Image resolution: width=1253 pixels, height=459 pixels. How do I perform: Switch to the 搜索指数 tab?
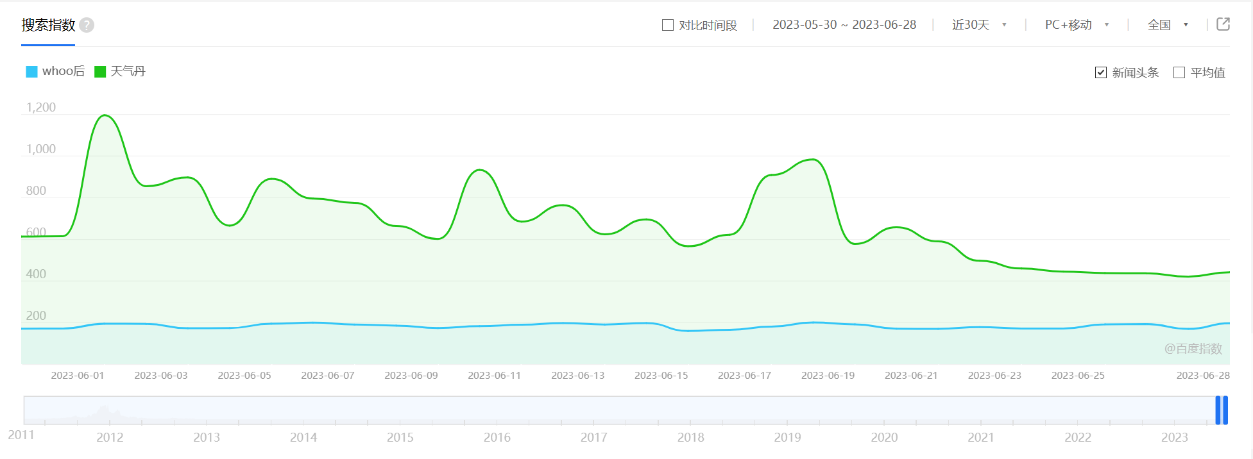pos(48,25)
